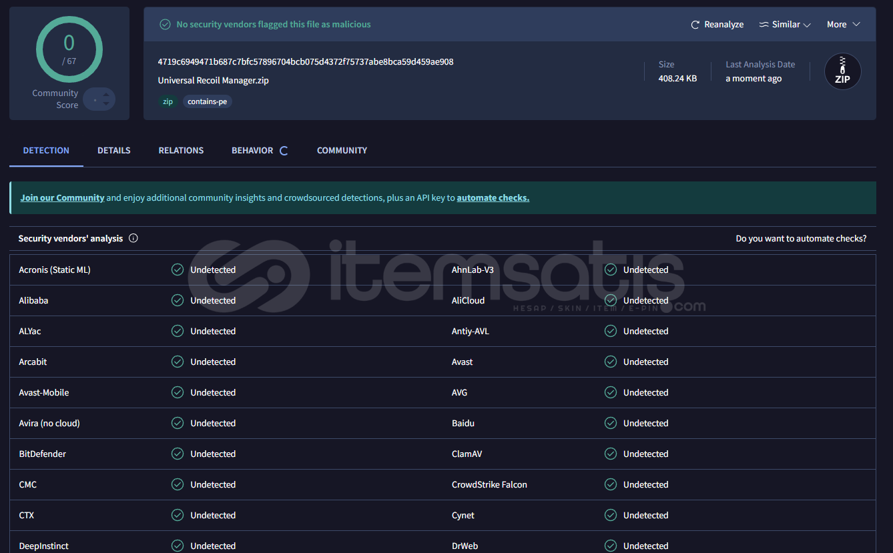The width and height of the screenshot is (893, 553).
Task: Switch to the Detection tab
Action: click(46, 151)
